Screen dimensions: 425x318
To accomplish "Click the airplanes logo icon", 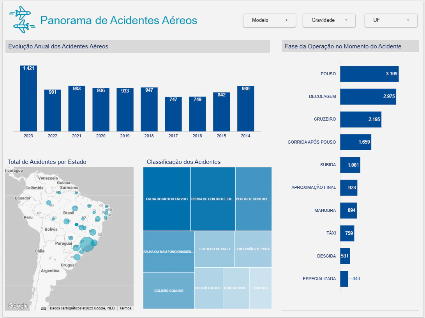I will 22,20.
